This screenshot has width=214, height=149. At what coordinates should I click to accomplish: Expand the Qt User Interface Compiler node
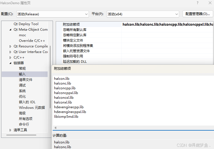[x=10, y=52]
